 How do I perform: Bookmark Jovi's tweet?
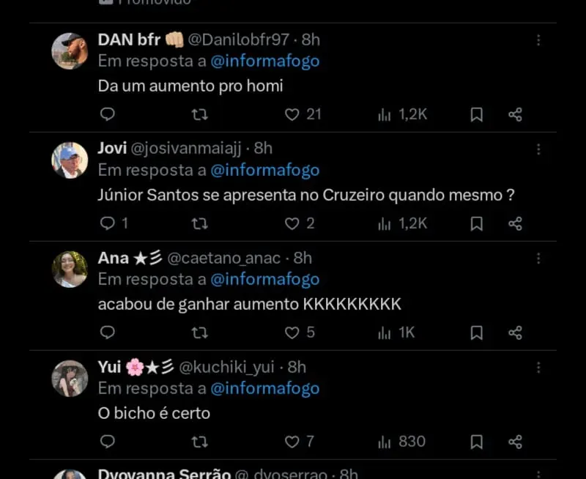click(x=476, y=223)
